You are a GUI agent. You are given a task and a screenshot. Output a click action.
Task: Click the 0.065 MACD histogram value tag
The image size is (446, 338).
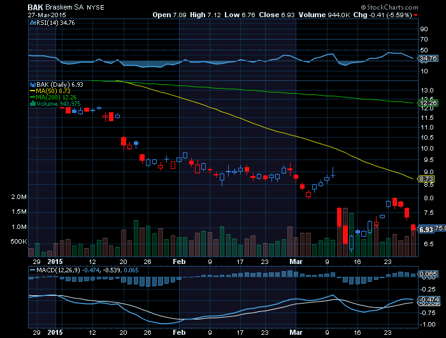click(428, 274)
